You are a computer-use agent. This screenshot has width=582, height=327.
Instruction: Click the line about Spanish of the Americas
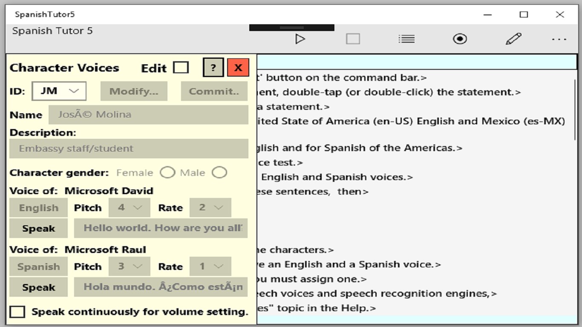pyautogui.click(x=360, y=148)
